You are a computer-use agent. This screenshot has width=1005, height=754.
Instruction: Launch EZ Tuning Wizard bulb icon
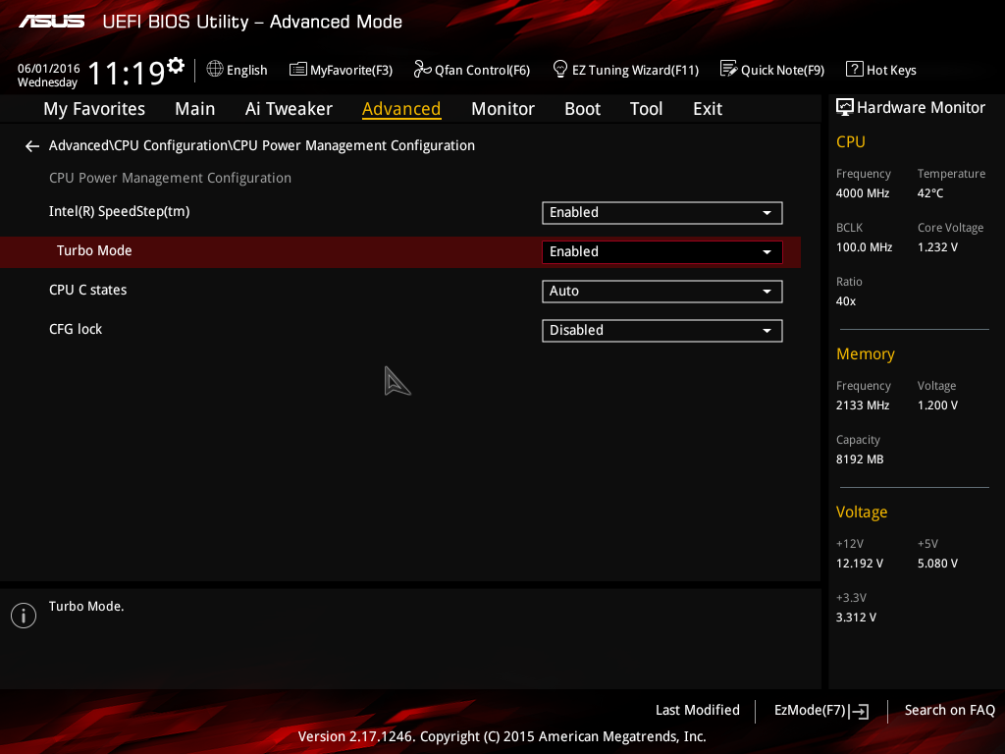pos(559,69)
